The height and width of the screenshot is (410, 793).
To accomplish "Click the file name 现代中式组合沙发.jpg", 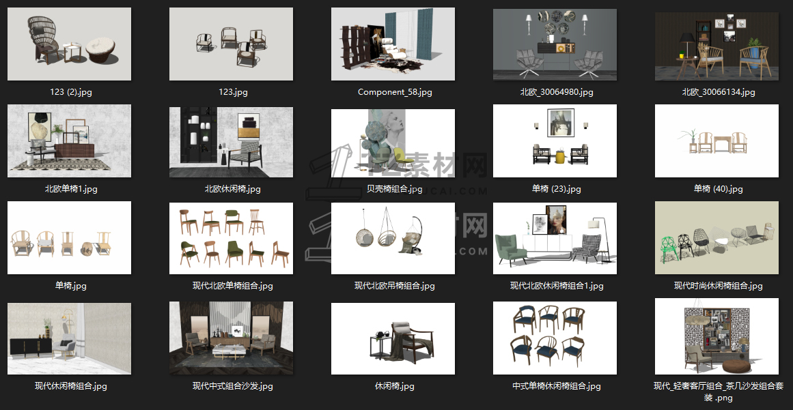I will point(233,385).
